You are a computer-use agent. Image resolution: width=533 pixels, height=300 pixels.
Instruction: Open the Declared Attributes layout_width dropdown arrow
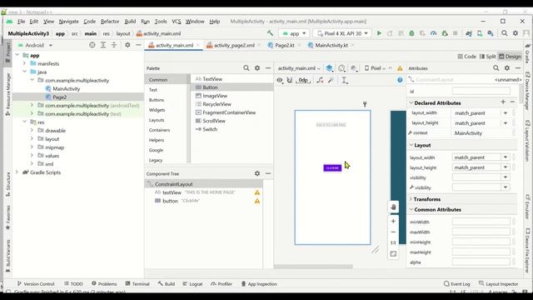[x=506, y=113]
